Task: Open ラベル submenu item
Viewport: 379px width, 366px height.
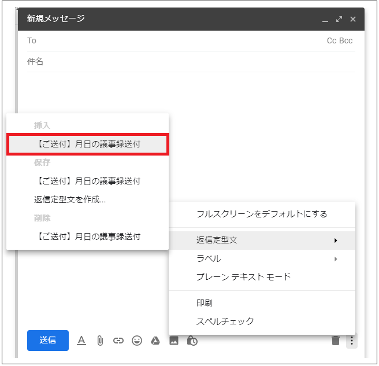Action: 262,258
